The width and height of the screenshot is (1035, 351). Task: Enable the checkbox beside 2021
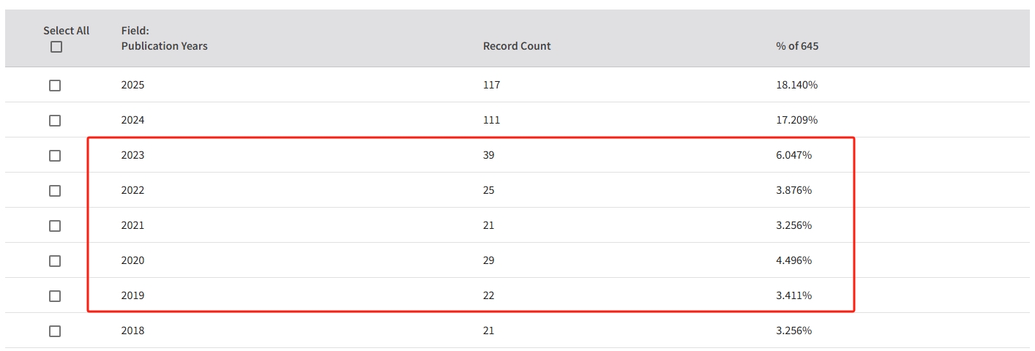[55, 226]
